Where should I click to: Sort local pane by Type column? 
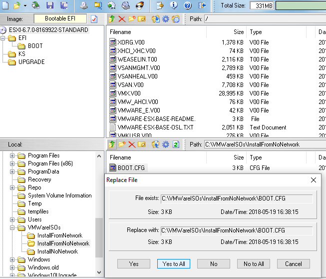pyautogui.click(x=277, y=157)
